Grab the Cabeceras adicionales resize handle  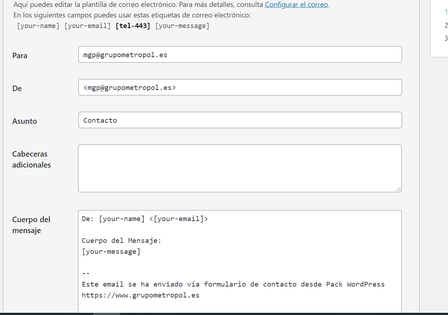pos(398,189)
